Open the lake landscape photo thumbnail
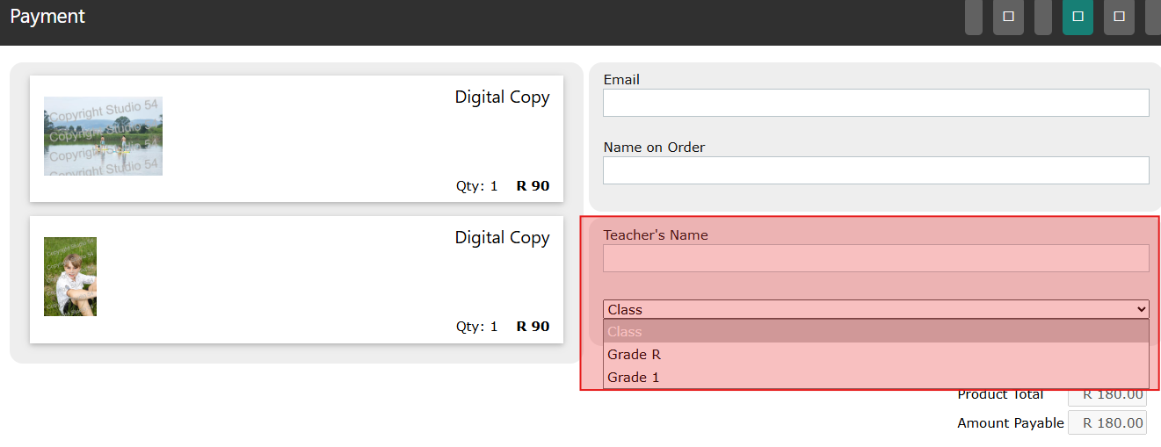This screenshot has height=447, width=1161. [103, 136]
